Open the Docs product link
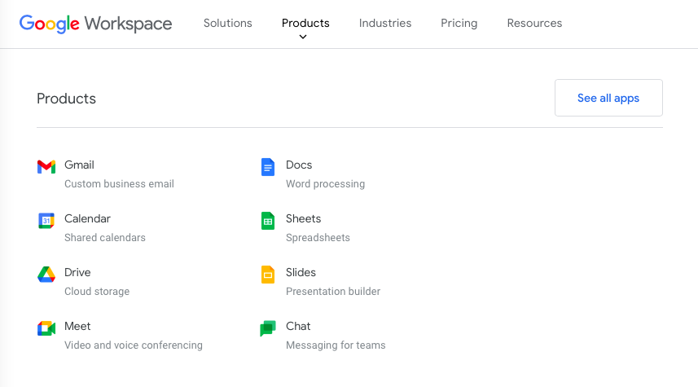The height and width of the screenshot is (387, 698). point(299,165)
